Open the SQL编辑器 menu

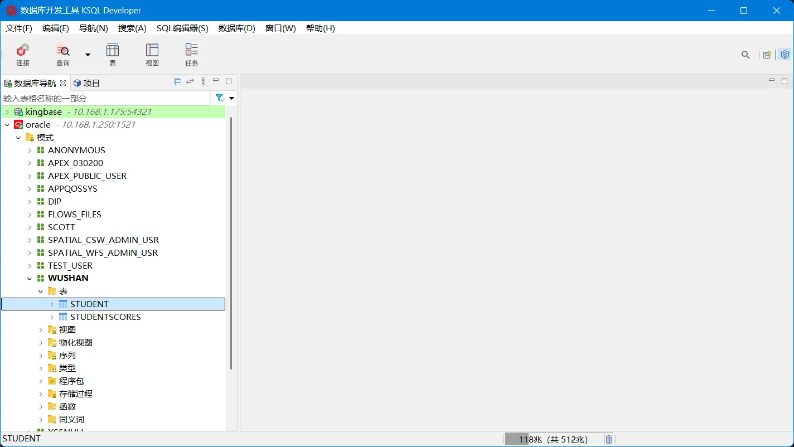tap(182, 28)
